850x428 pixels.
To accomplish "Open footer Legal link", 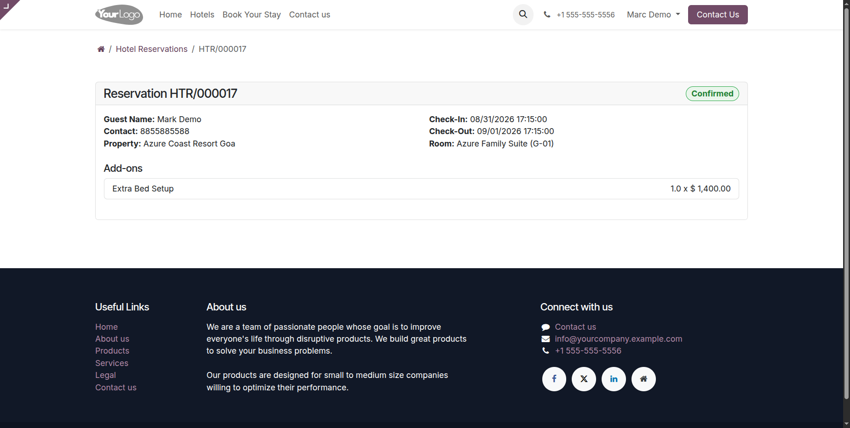I will 105,375.
